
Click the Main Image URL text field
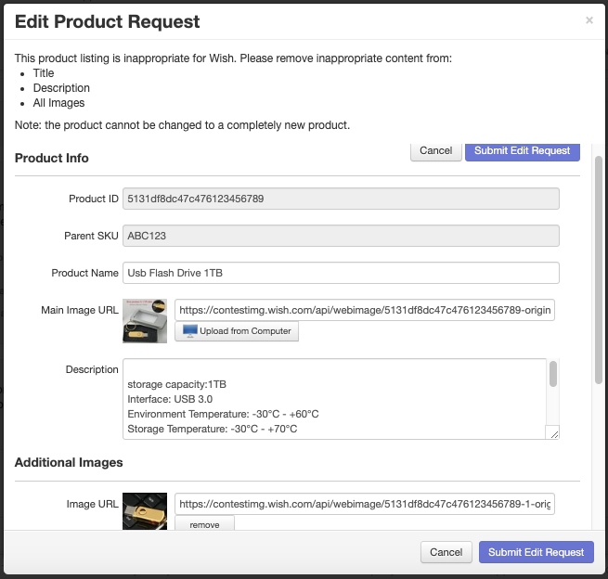click(x=364, y=310)
